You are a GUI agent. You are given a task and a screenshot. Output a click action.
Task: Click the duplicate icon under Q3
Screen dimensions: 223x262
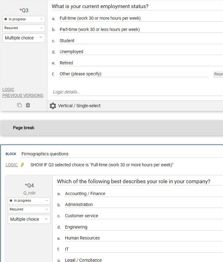pyautogui.click(x=19, y=105)
